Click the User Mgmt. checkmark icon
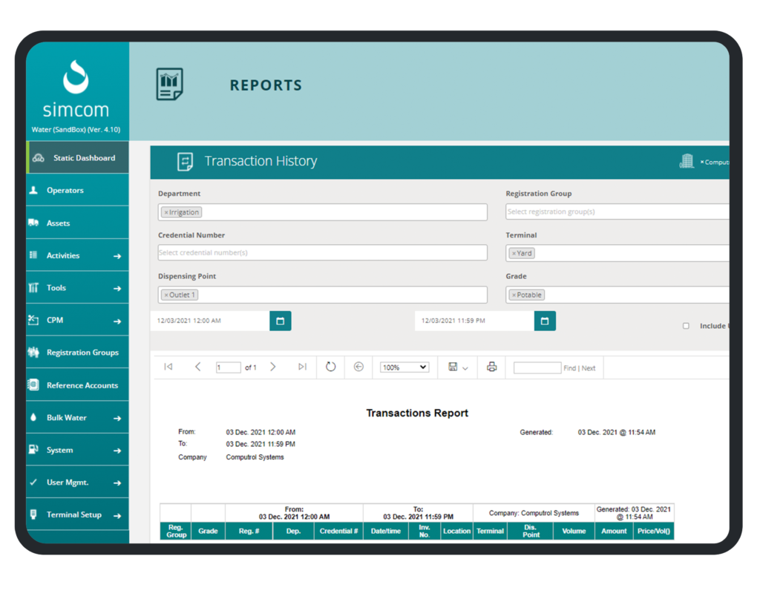760x605 pixels. (36, 482)
